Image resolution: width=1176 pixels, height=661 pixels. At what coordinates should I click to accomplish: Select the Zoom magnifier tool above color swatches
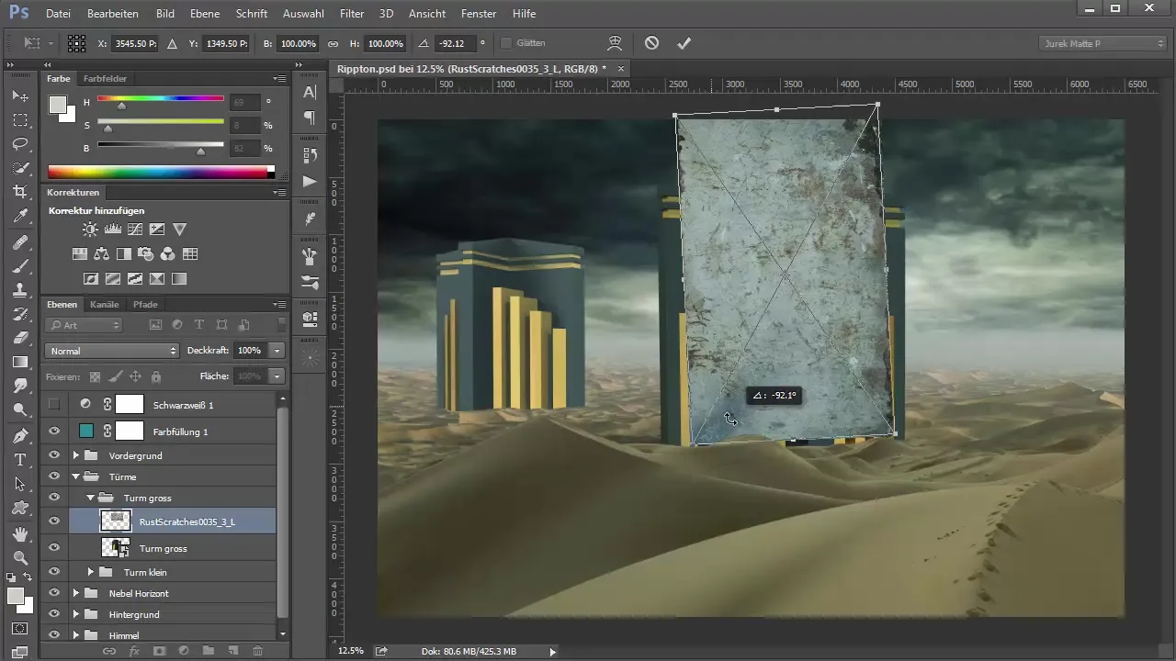20,557
